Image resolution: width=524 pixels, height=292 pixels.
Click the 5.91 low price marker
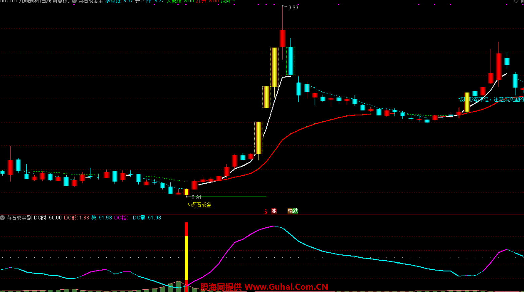tap(196, 197)
